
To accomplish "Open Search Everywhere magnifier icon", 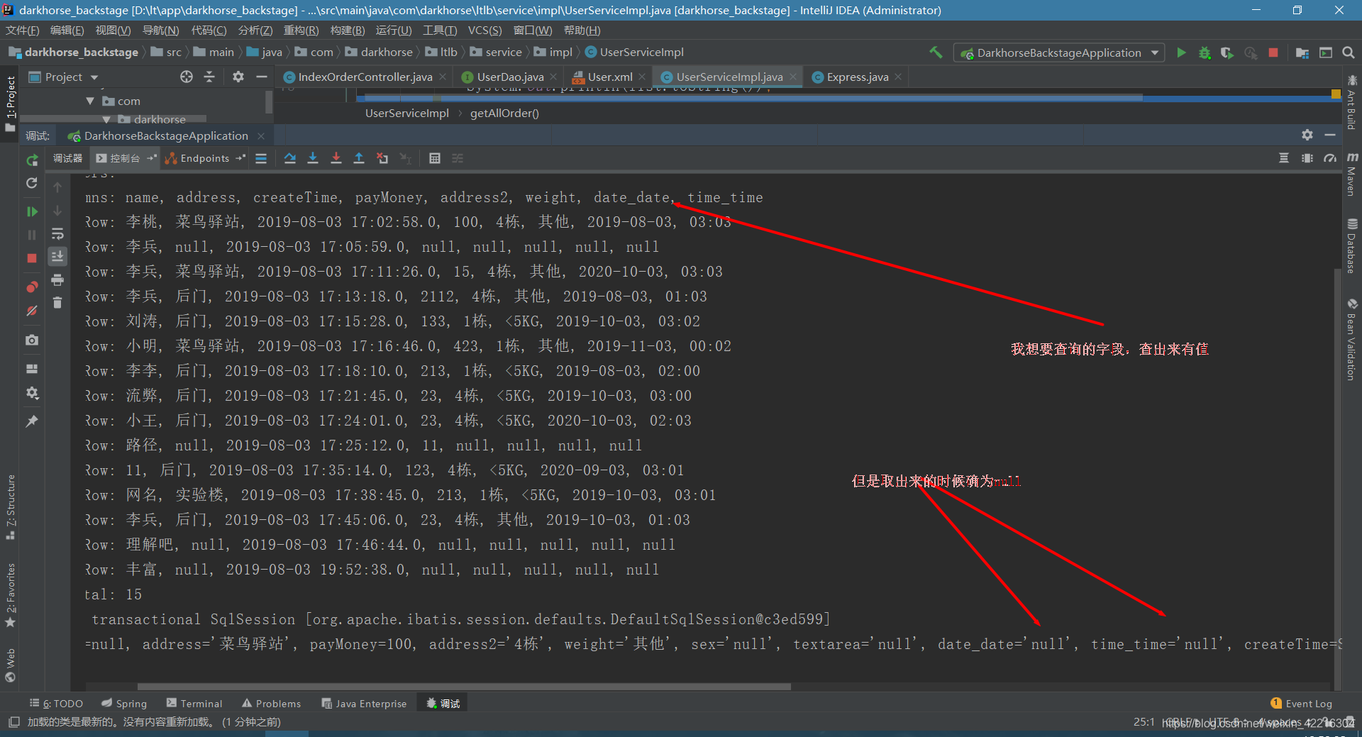I will click(1349, 52).
